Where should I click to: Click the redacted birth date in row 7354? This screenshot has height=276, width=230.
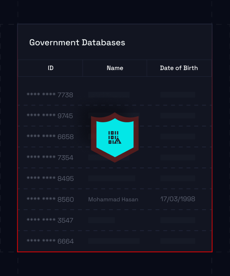pyautogui.click(x=178, y=158)
